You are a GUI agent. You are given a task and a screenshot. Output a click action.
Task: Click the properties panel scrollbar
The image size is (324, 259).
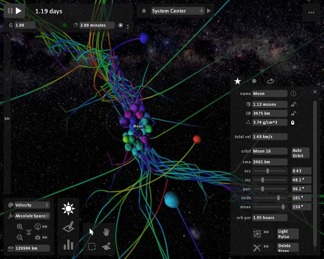315,174
